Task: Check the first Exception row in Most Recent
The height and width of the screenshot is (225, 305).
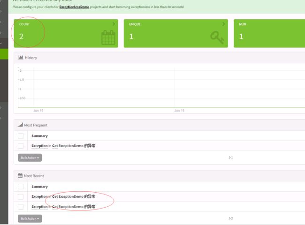Action: point(21,196)
